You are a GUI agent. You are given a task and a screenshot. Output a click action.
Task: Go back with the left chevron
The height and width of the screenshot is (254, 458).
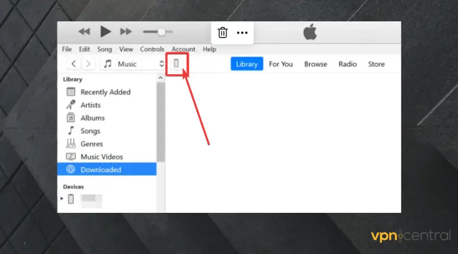[x=74, y=63]
